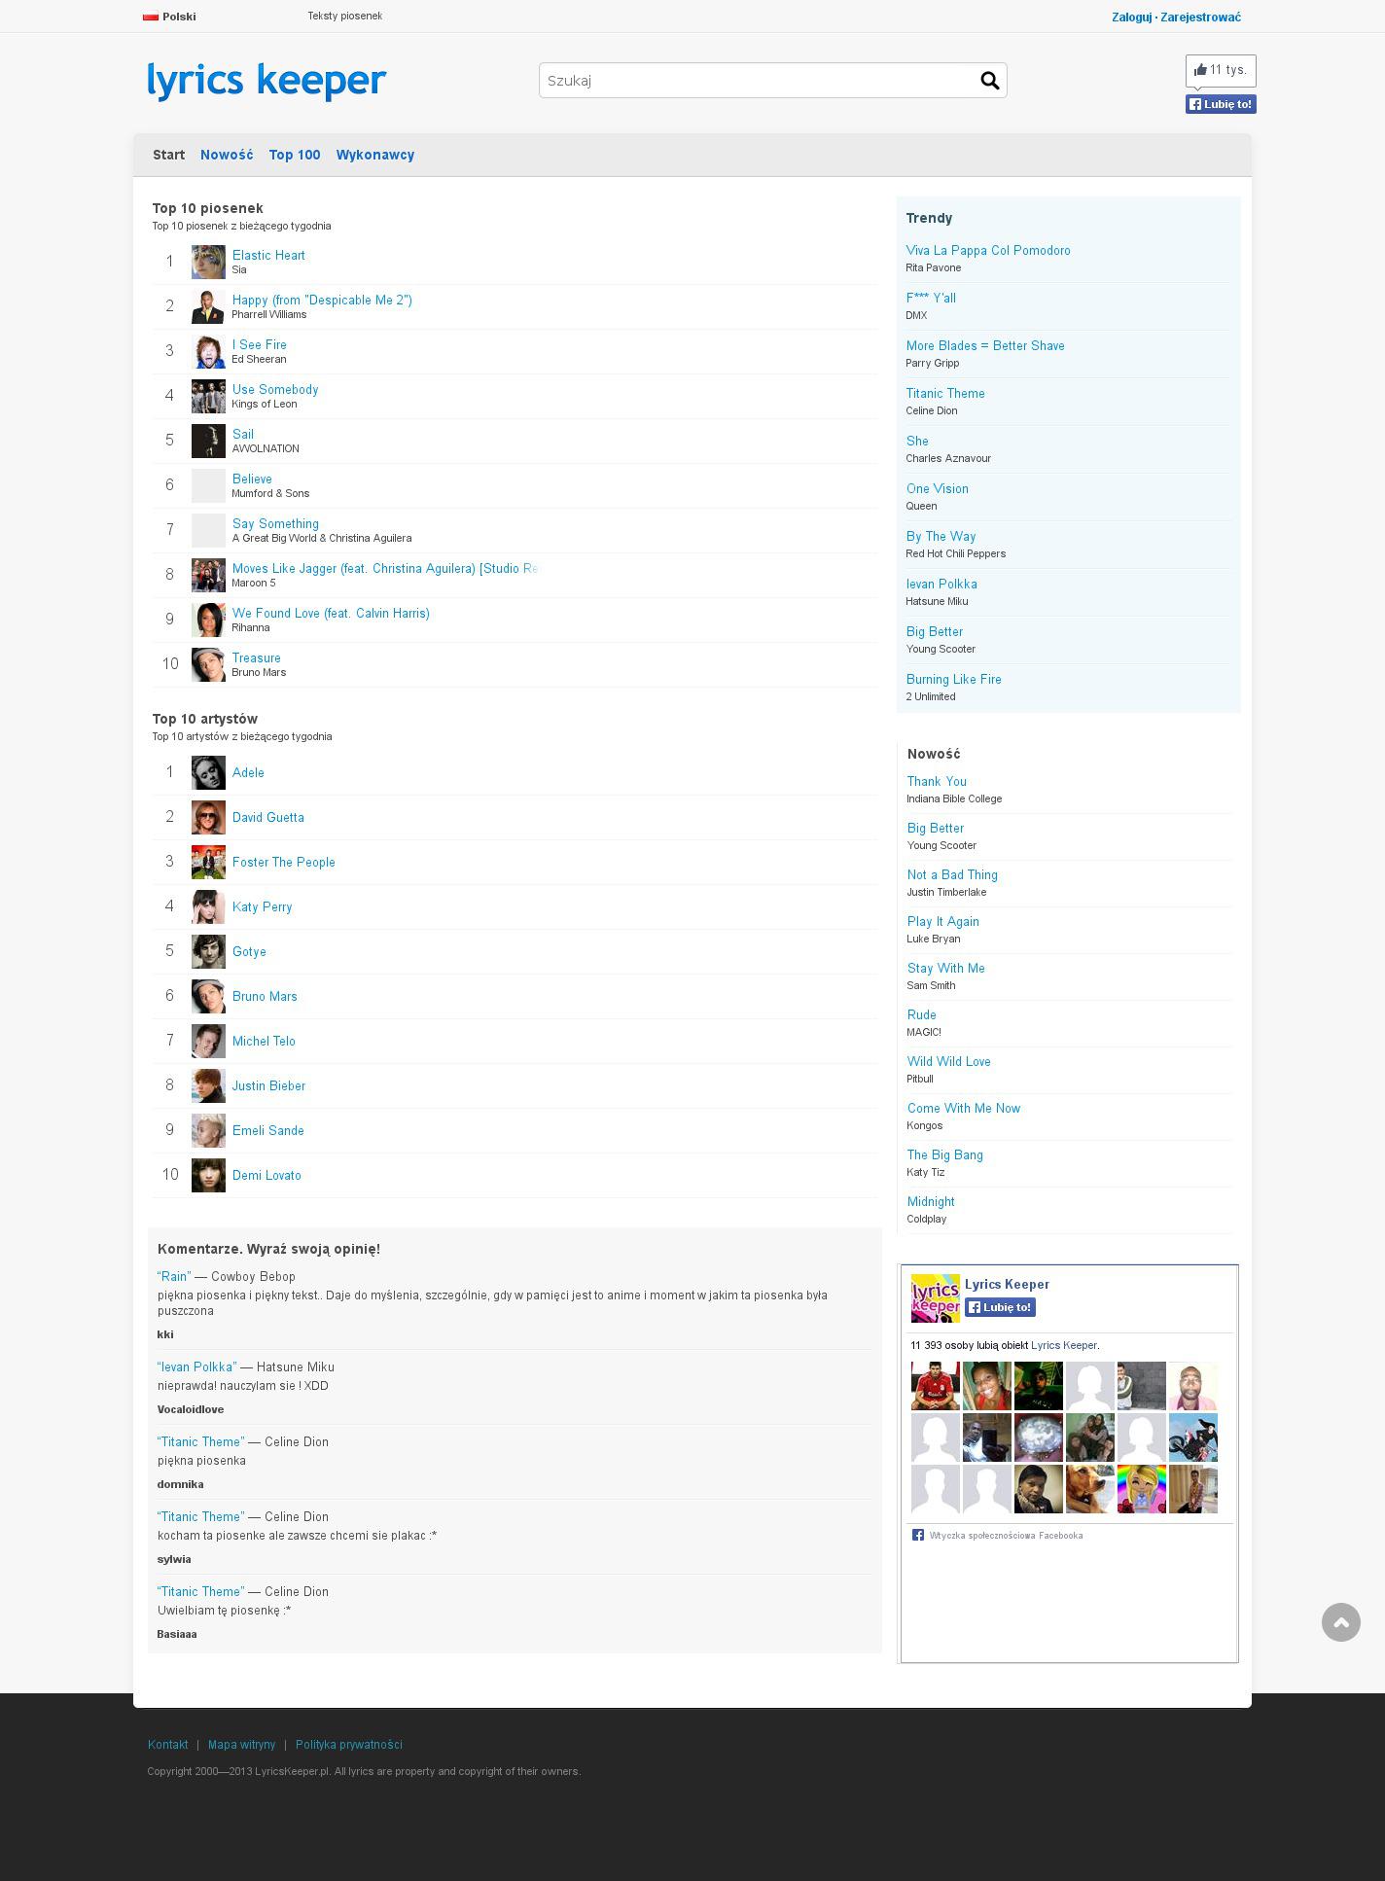The height and width of the screenshot is (1881, 1385).
Task: Open the Titanic Theme trending song
Action: [x=945, y=394]
